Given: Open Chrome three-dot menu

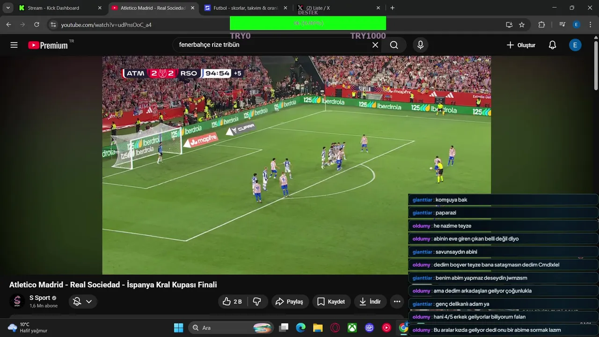Looking at the screenshot, I should pyautogui.click(x=591, y=24).
